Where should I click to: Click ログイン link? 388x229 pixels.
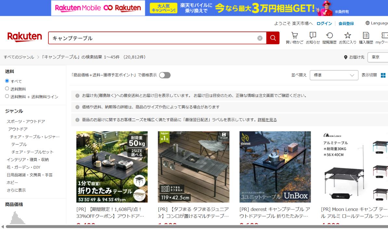coord(324,23)
